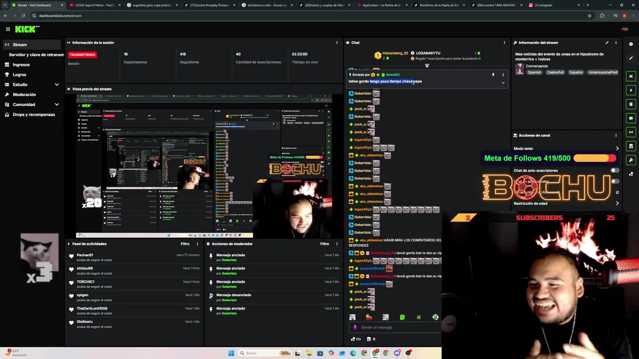Open Feed de actividades options menu

pos(197,244)
